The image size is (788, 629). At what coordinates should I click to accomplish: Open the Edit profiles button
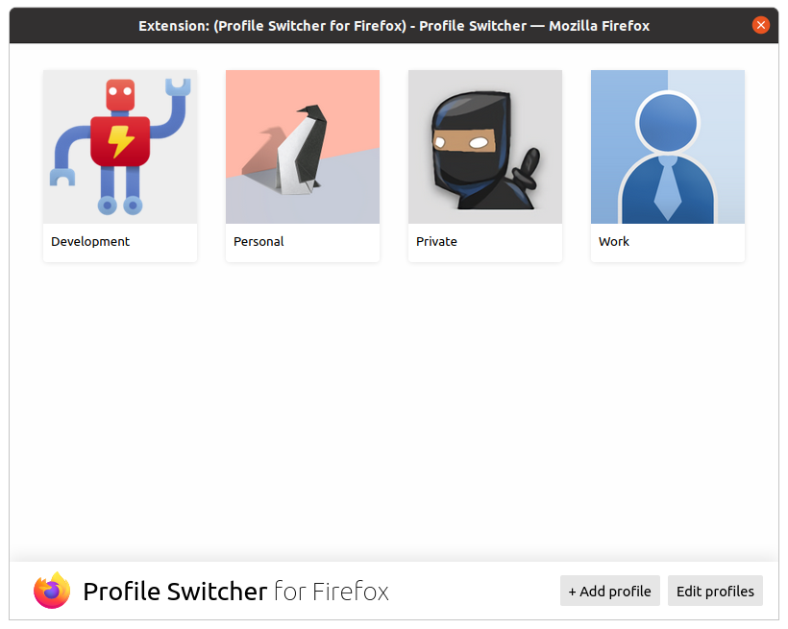(x=715, y=591)
